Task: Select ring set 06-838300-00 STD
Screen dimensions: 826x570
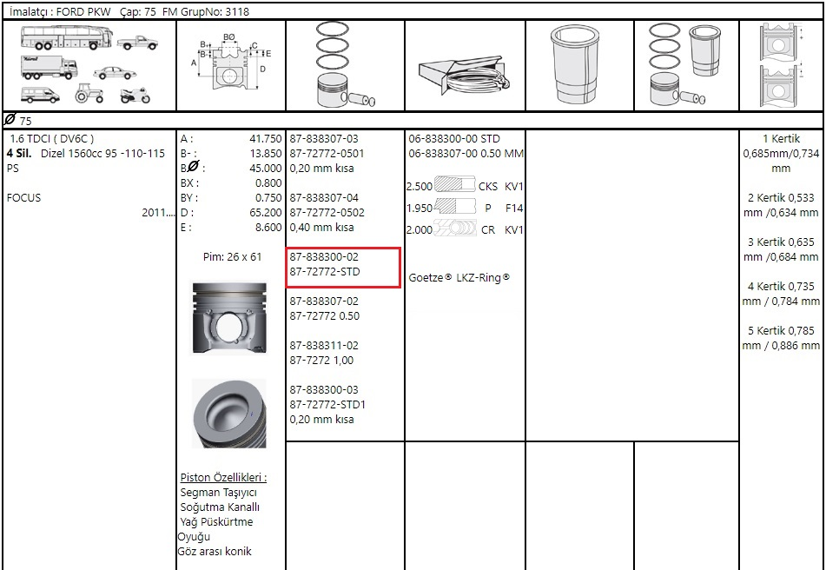Action: 454,139
